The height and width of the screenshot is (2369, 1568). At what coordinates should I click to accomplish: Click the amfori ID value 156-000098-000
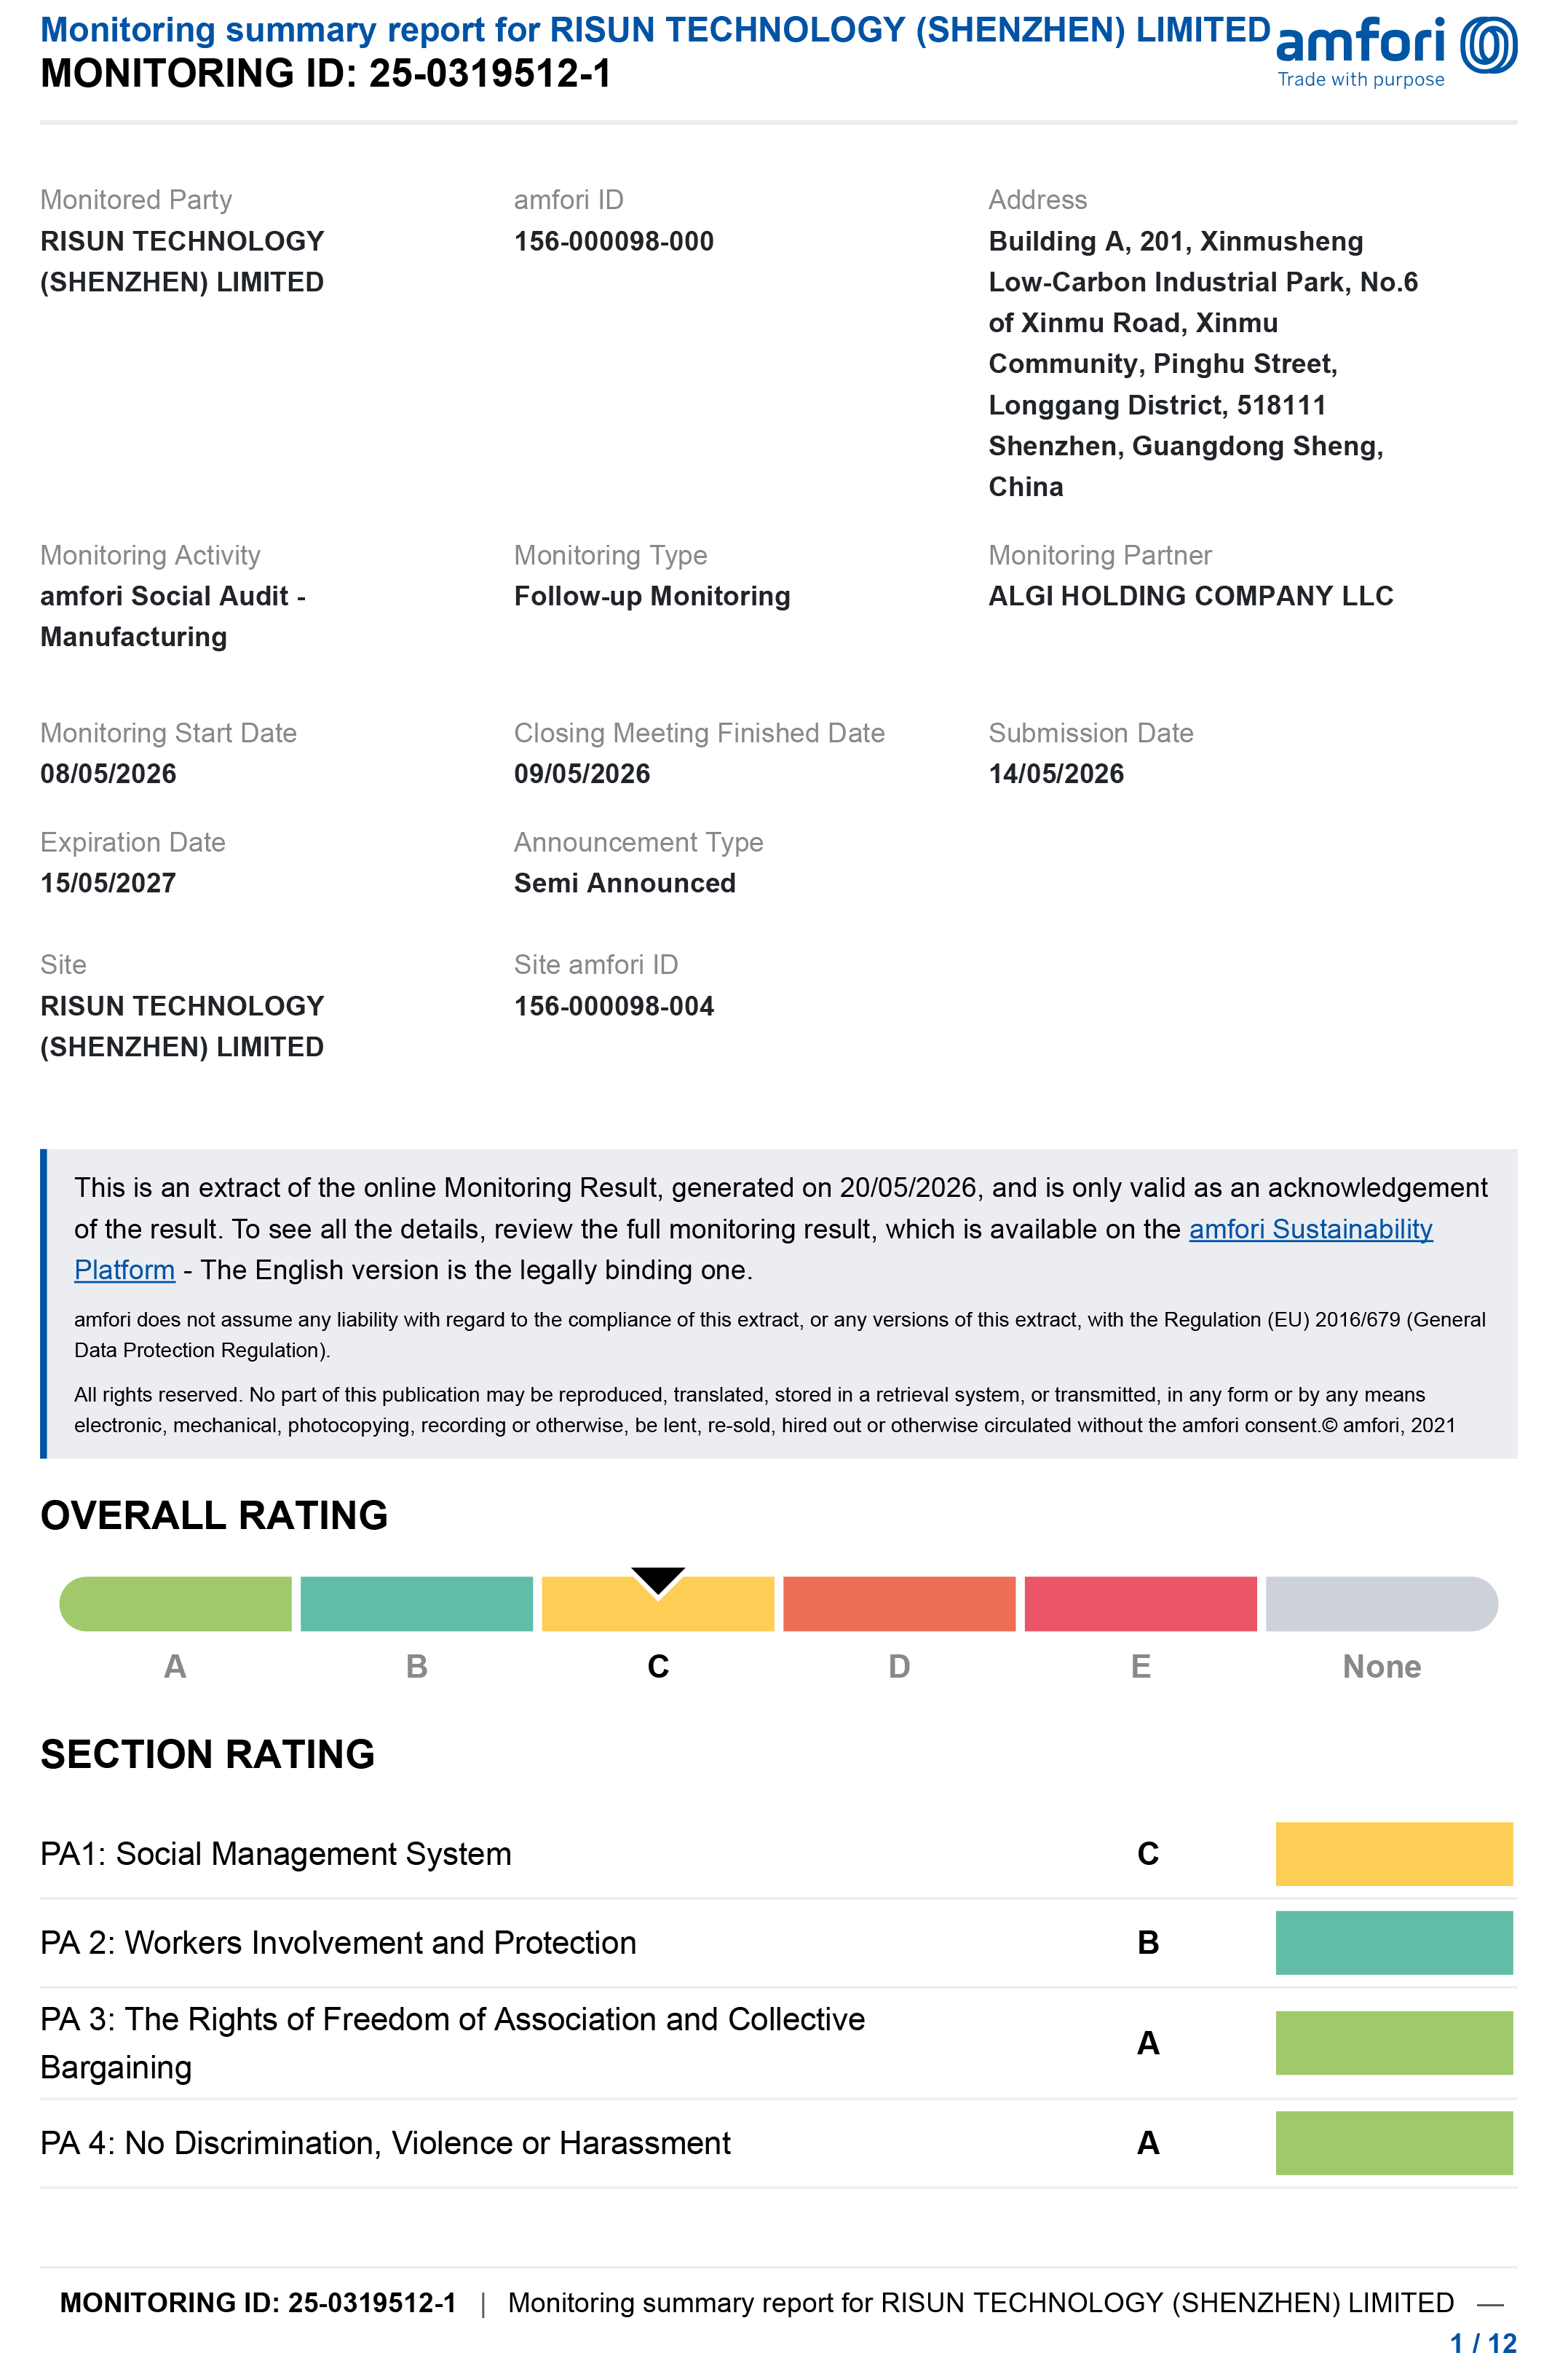pyautogui.click(x=614, y=241)
